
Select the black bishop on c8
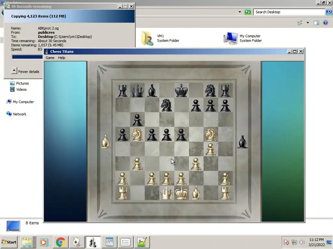(x=152, y=90)
